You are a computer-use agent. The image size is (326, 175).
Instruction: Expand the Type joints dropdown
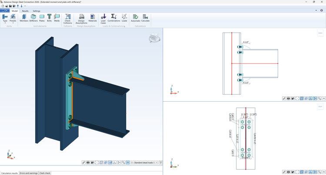coord(5,19)
